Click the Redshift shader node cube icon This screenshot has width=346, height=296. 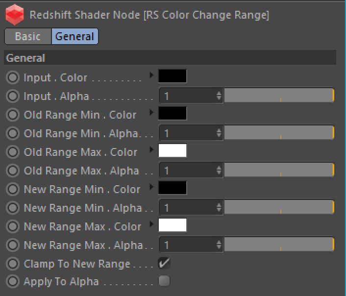point(15,15)
